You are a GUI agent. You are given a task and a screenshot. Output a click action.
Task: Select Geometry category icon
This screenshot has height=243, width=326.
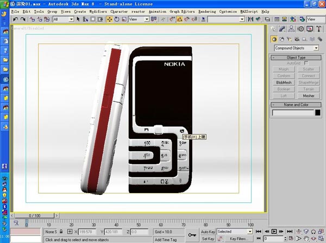pyautogui.click(x=274, y=39)
